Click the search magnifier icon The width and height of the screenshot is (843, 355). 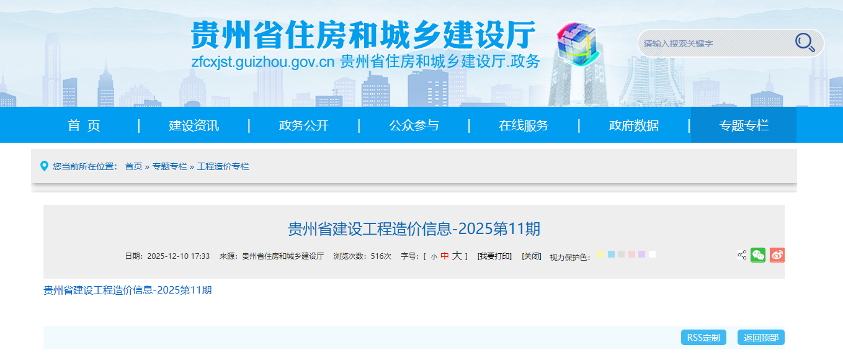(x=805, y=42)
